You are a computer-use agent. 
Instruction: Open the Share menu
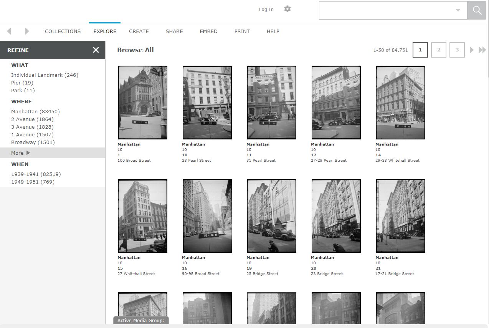click(x=174, y=31)
